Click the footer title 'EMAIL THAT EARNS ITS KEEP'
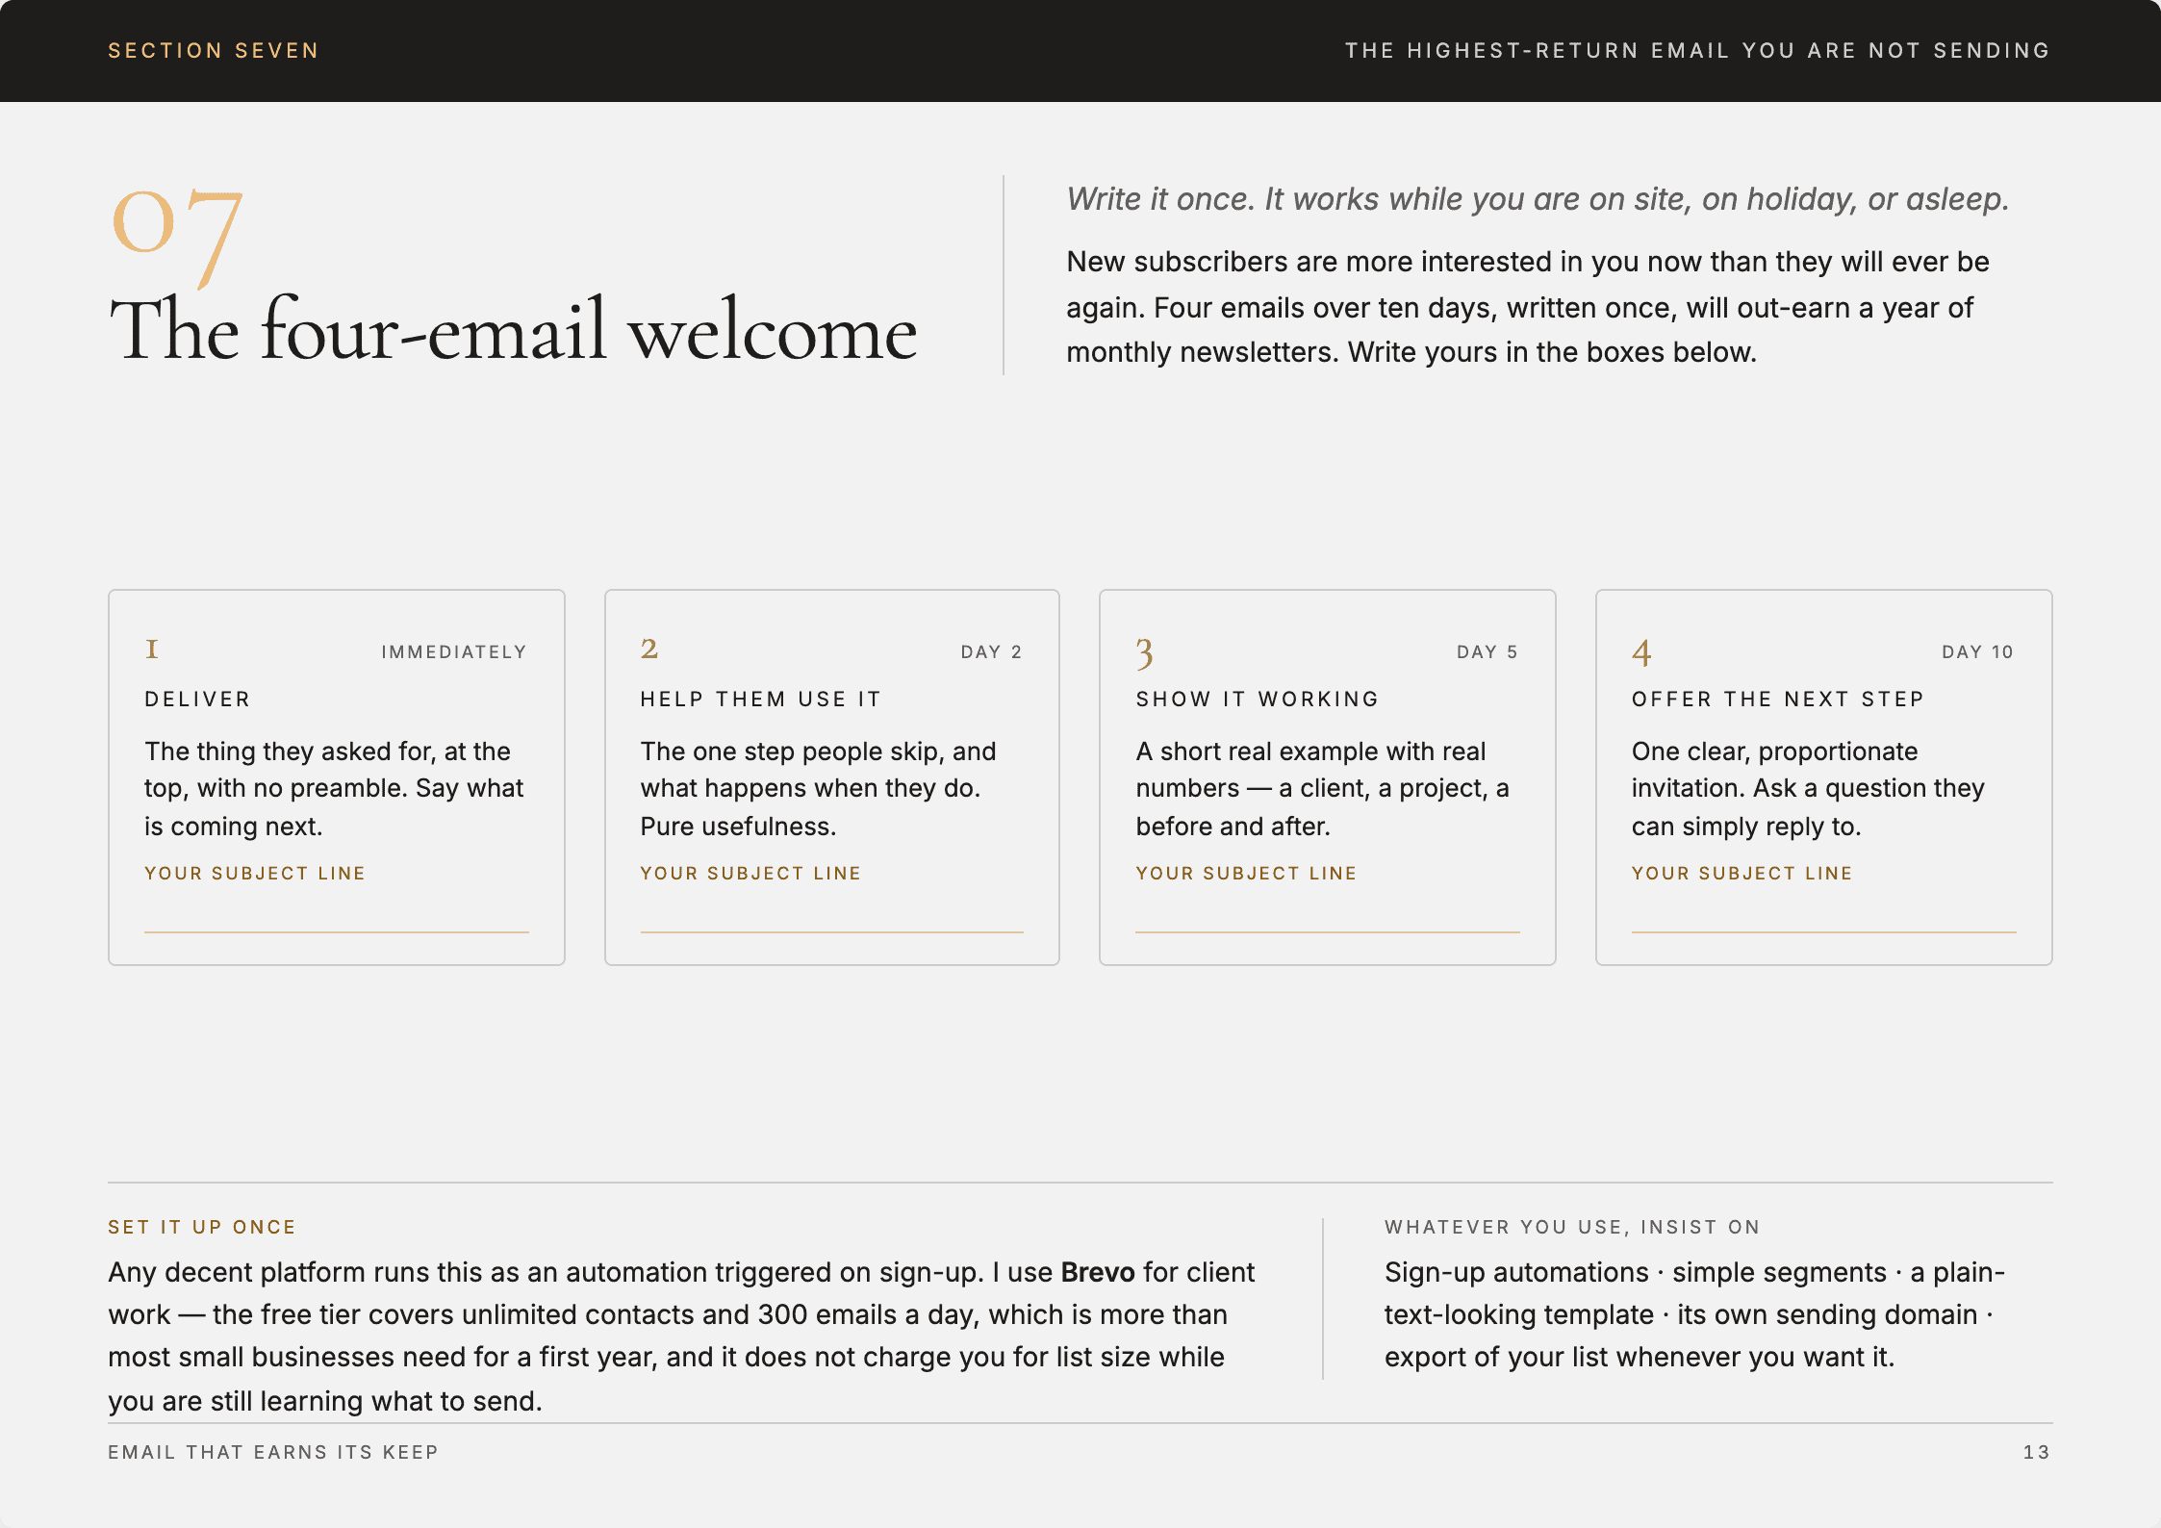The height and width of the screenshot is (1528, 2161). [x=273, y=1452]
